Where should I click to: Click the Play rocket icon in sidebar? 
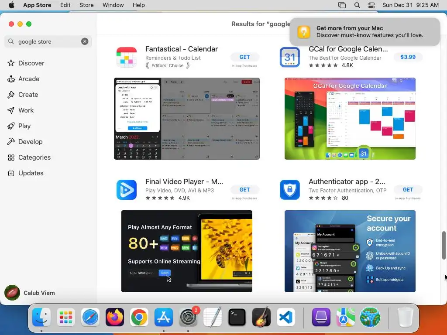pos(11,126)
